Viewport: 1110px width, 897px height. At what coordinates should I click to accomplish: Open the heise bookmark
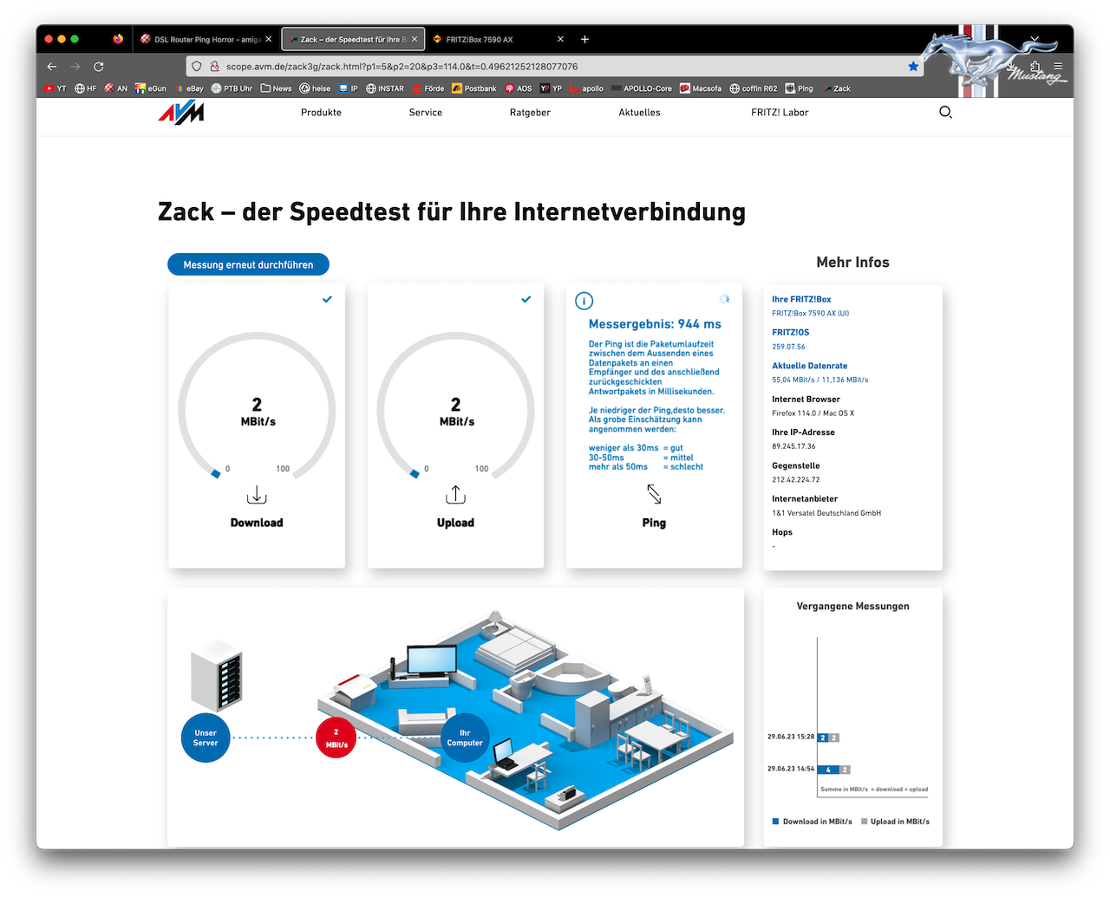click(315, 88)
